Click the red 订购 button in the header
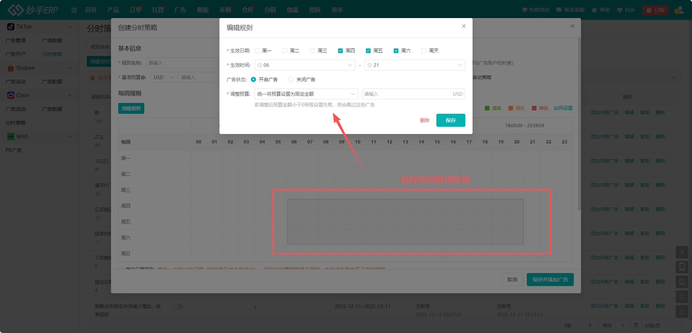This screenshot has width=692, height=333. [655, 10]
